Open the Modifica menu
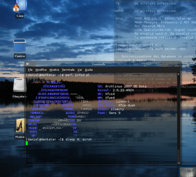 point(41,70)
